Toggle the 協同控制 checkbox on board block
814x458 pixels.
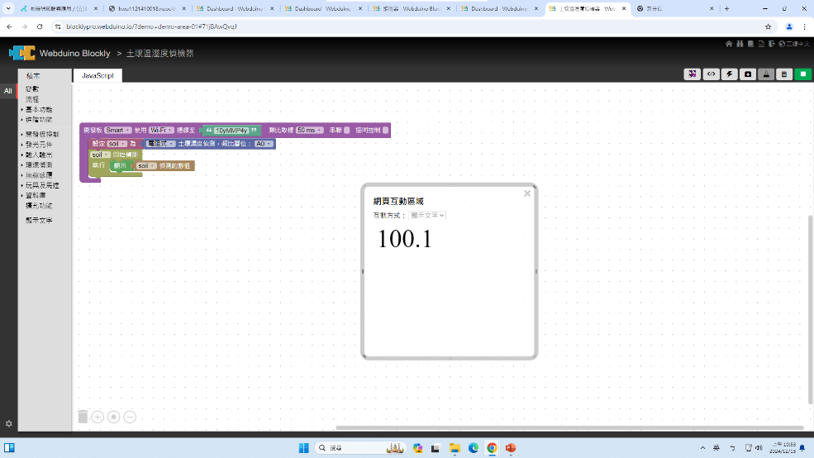pos(385,130)
